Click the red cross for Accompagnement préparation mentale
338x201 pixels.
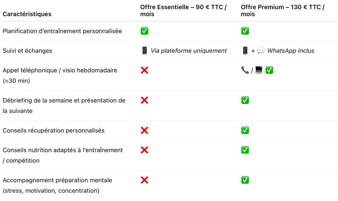click(144, 180)
